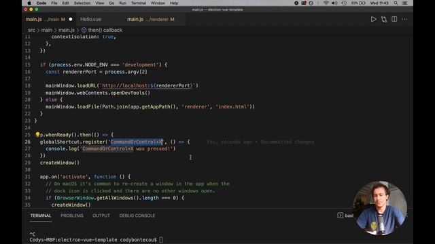Open changes via the compare icon
Viewport: 435px width, 244px height.
[384, 20]
